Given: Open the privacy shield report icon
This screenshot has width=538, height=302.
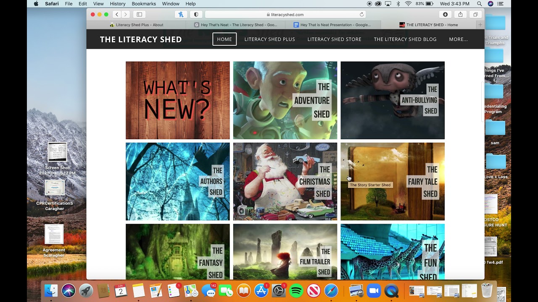Looking at the screenshot, I should coord(196,14).
